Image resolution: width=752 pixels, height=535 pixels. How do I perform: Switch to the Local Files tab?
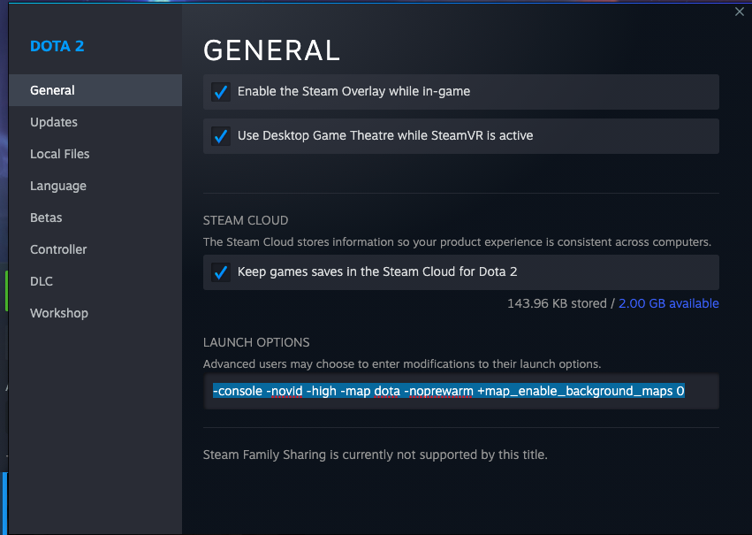click(60, 153)
